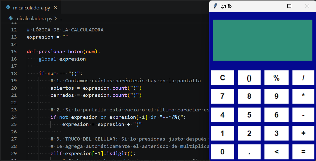Expand the breadcrumb chevron after micalculadora.py
Viewport: 316px width, 161px height.
[x=55, y=19]
